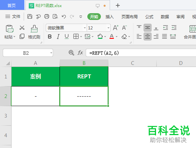This screenshot has width=196, height=148.
Task: Apply red font color A
Action: coord(112,36)
